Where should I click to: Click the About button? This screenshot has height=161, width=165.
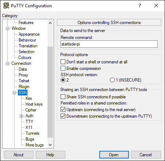point(19,155)
